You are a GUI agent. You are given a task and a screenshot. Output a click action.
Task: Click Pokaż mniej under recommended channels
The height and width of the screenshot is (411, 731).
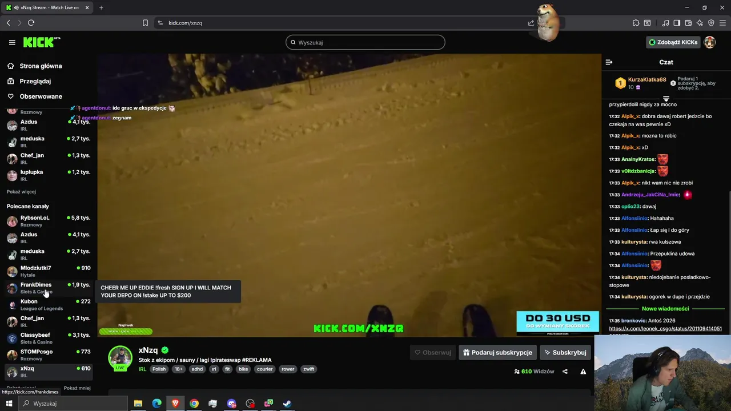pos(77,388)
